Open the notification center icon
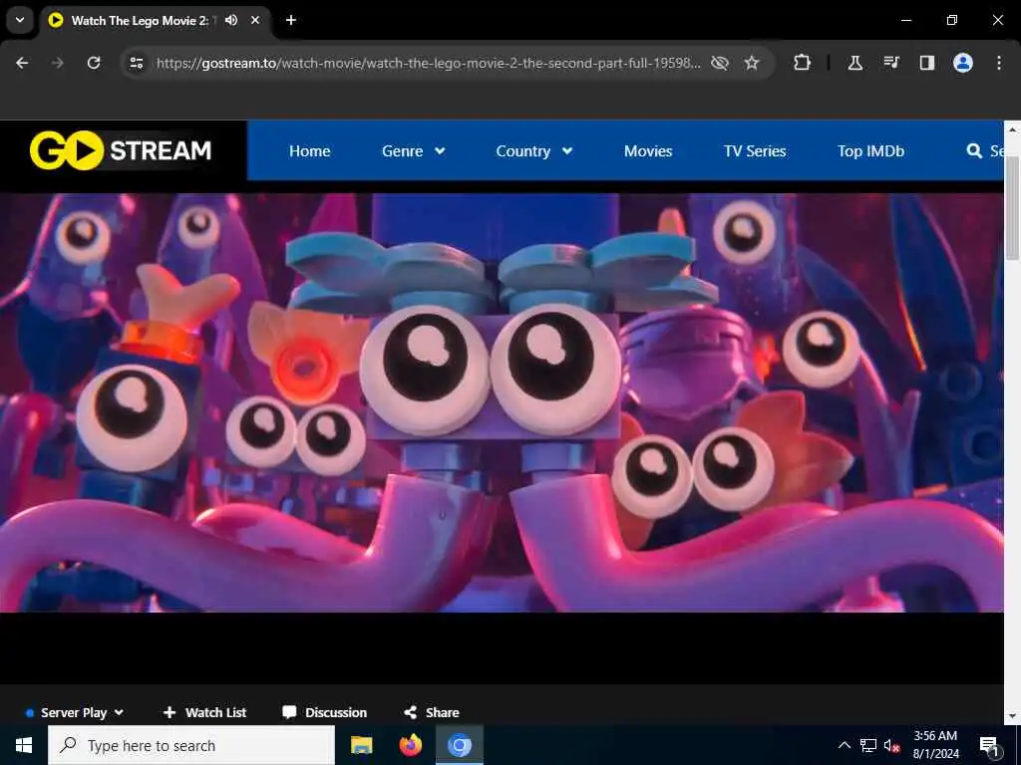The width and height of the screenshot is (1021, 765). tap(988, 745)
